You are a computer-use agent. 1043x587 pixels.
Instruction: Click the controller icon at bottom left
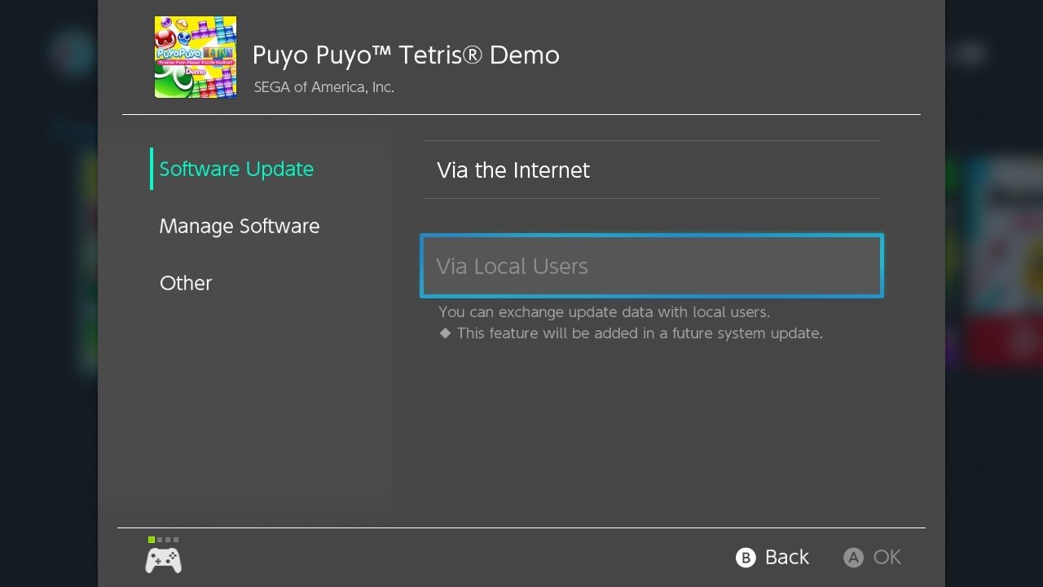tap(164, 560)
